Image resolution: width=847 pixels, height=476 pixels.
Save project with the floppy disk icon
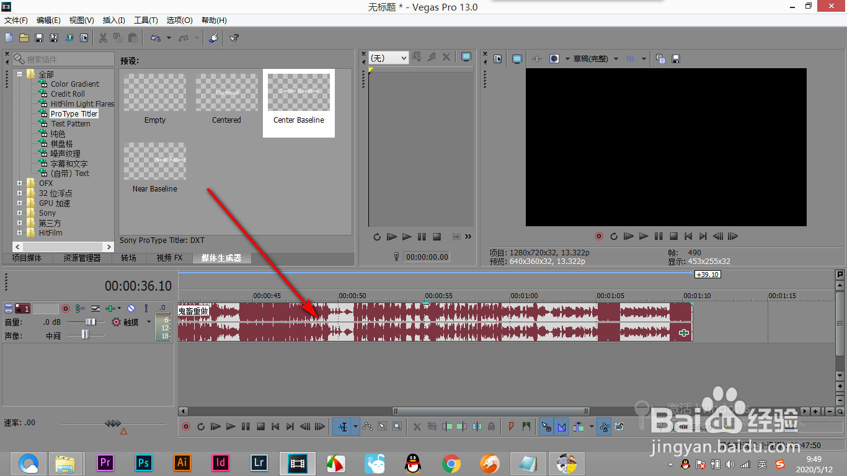click(x=39, y=38)
